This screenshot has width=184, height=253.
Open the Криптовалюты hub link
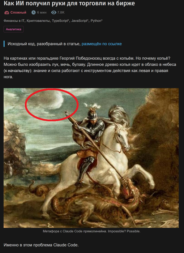[x=38, y=21]
